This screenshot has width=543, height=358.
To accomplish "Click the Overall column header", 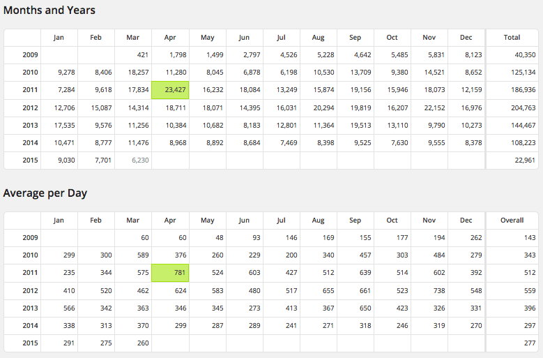I will click(512, 221).
